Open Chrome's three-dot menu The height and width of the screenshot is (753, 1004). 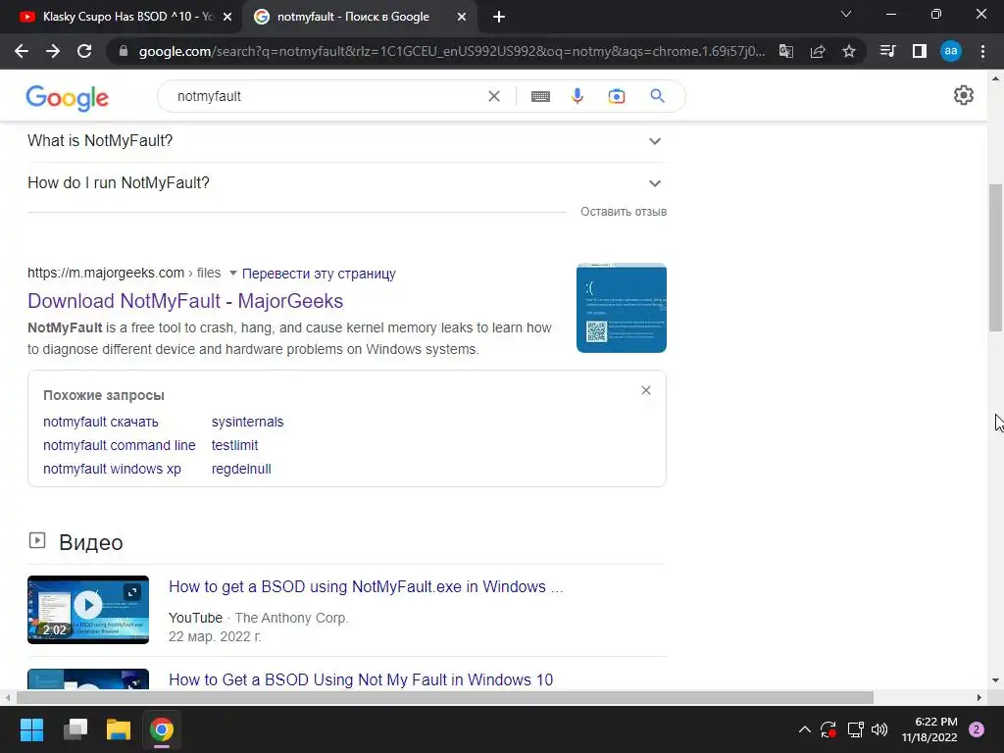tap(982, 51)
